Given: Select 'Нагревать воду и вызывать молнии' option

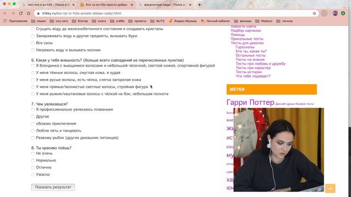Looking at the screenshot, I should point(33,50).
